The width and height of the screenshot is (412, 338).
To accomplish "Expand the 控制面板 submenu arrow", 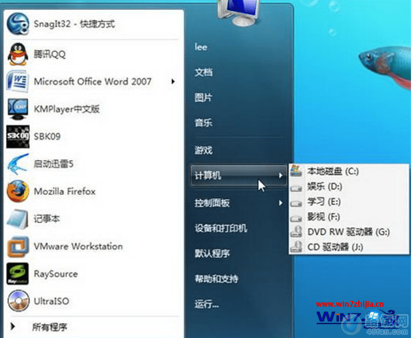I will tap(281, 203).
